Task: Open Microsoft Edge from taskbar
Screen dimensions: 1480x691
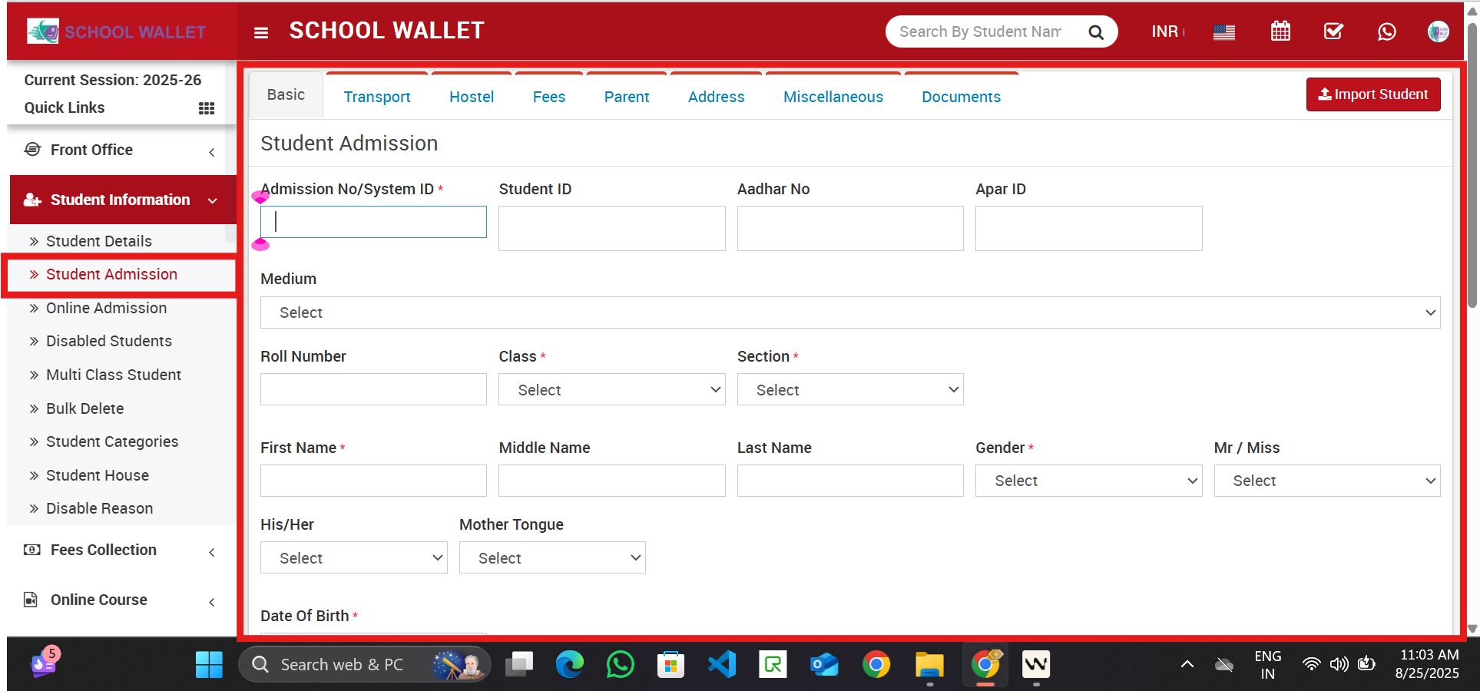Action: [570, 664]
